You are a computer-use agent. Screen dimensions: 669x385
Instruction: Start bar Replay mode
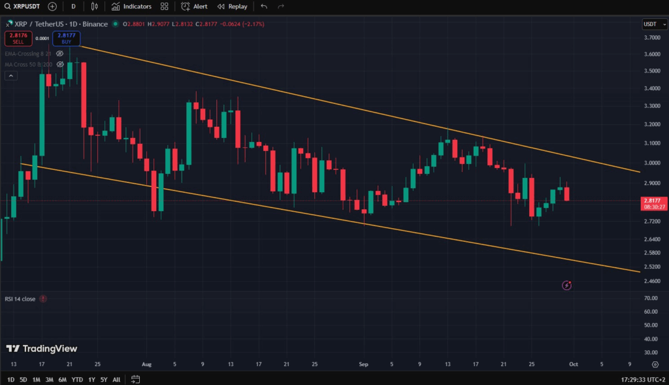(233, 7)
